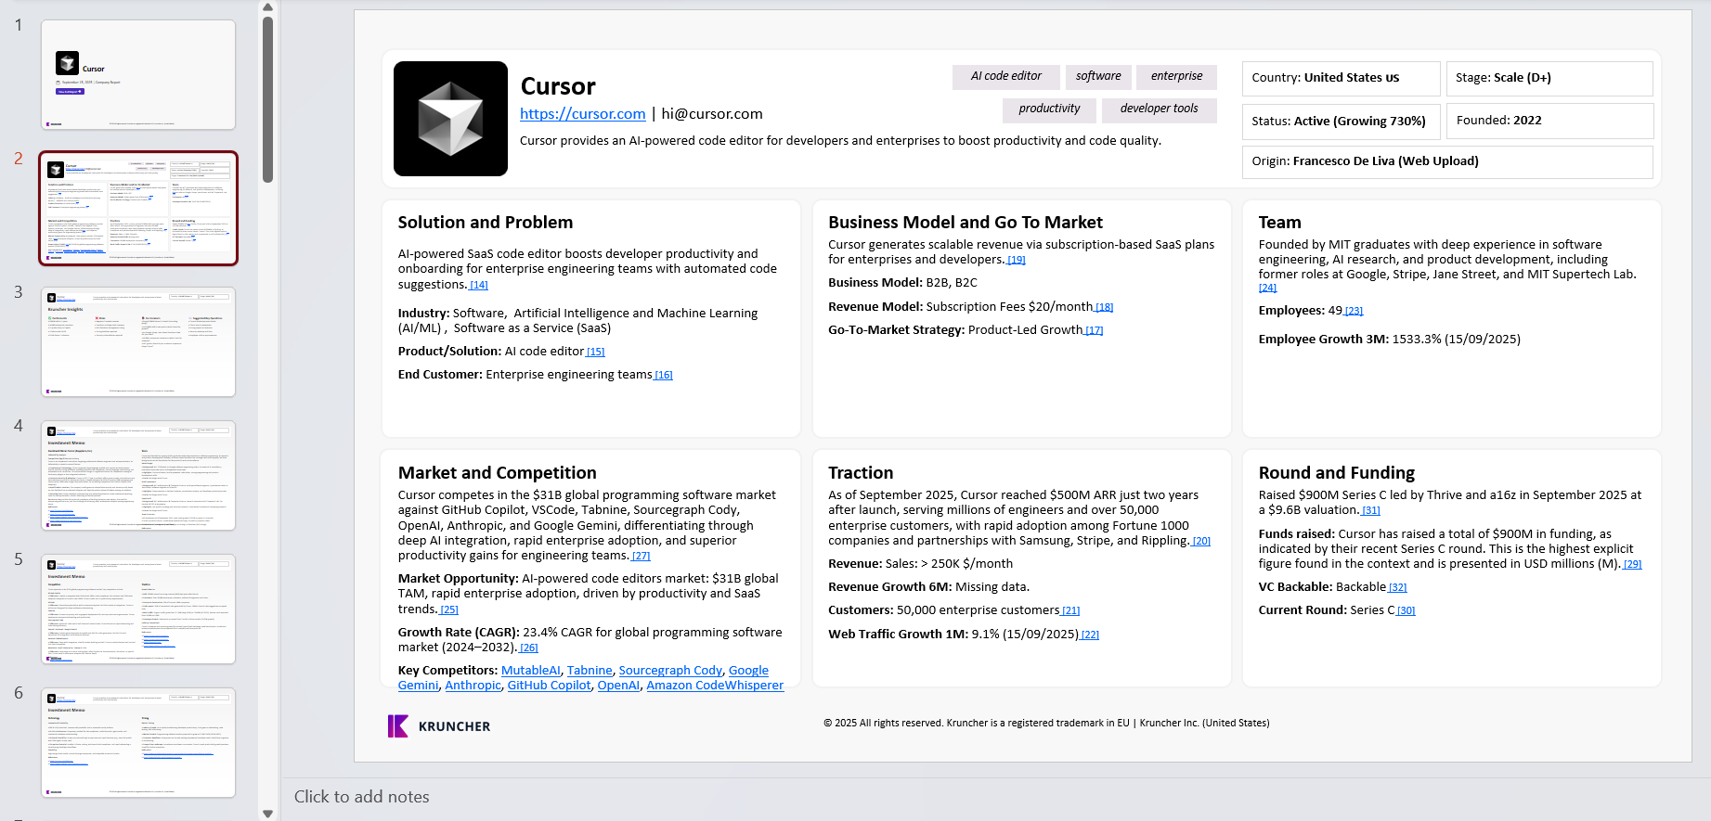
Task: Open the Amazon CodeWhisperer competitor link
Action: pos(715,686)
